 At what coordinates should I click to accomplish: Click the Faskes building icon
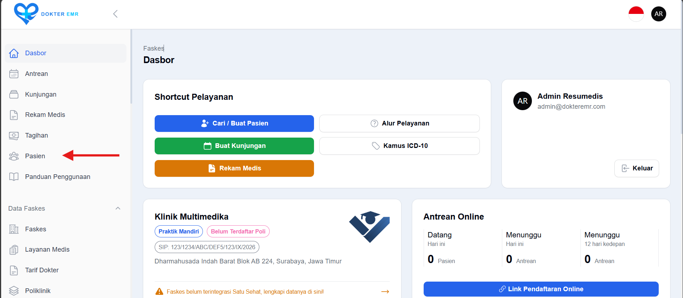[x=14, y=229]
